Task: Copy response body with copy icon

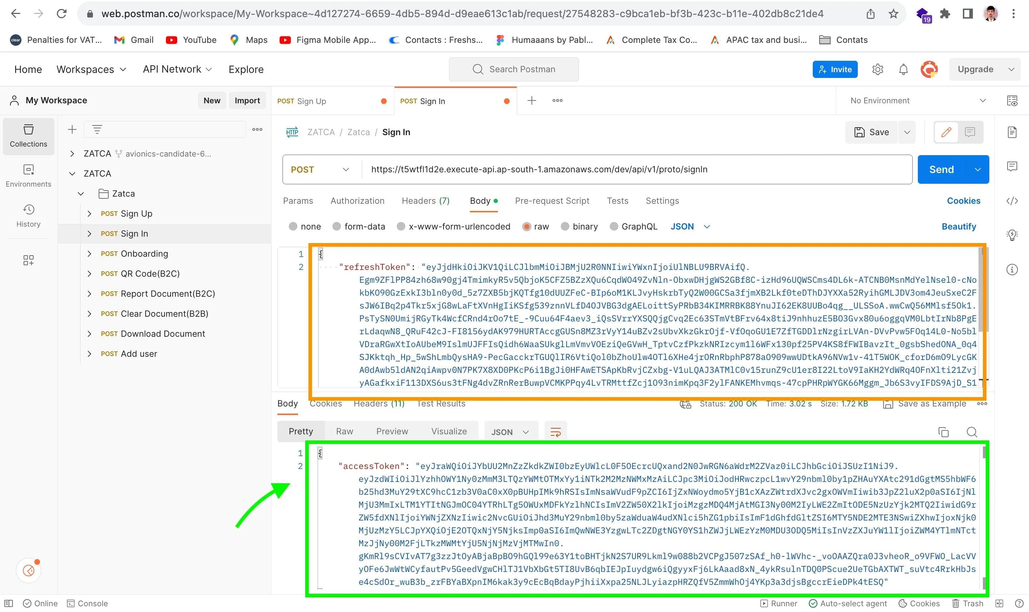Action: pyautogui.click(x=943, y=432)
